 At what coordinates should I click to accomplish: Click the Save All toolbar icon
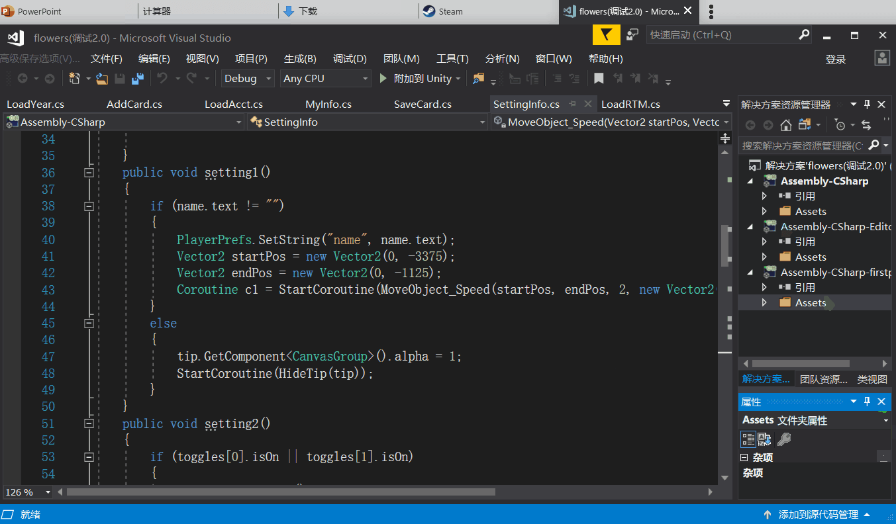click(138, 79)
